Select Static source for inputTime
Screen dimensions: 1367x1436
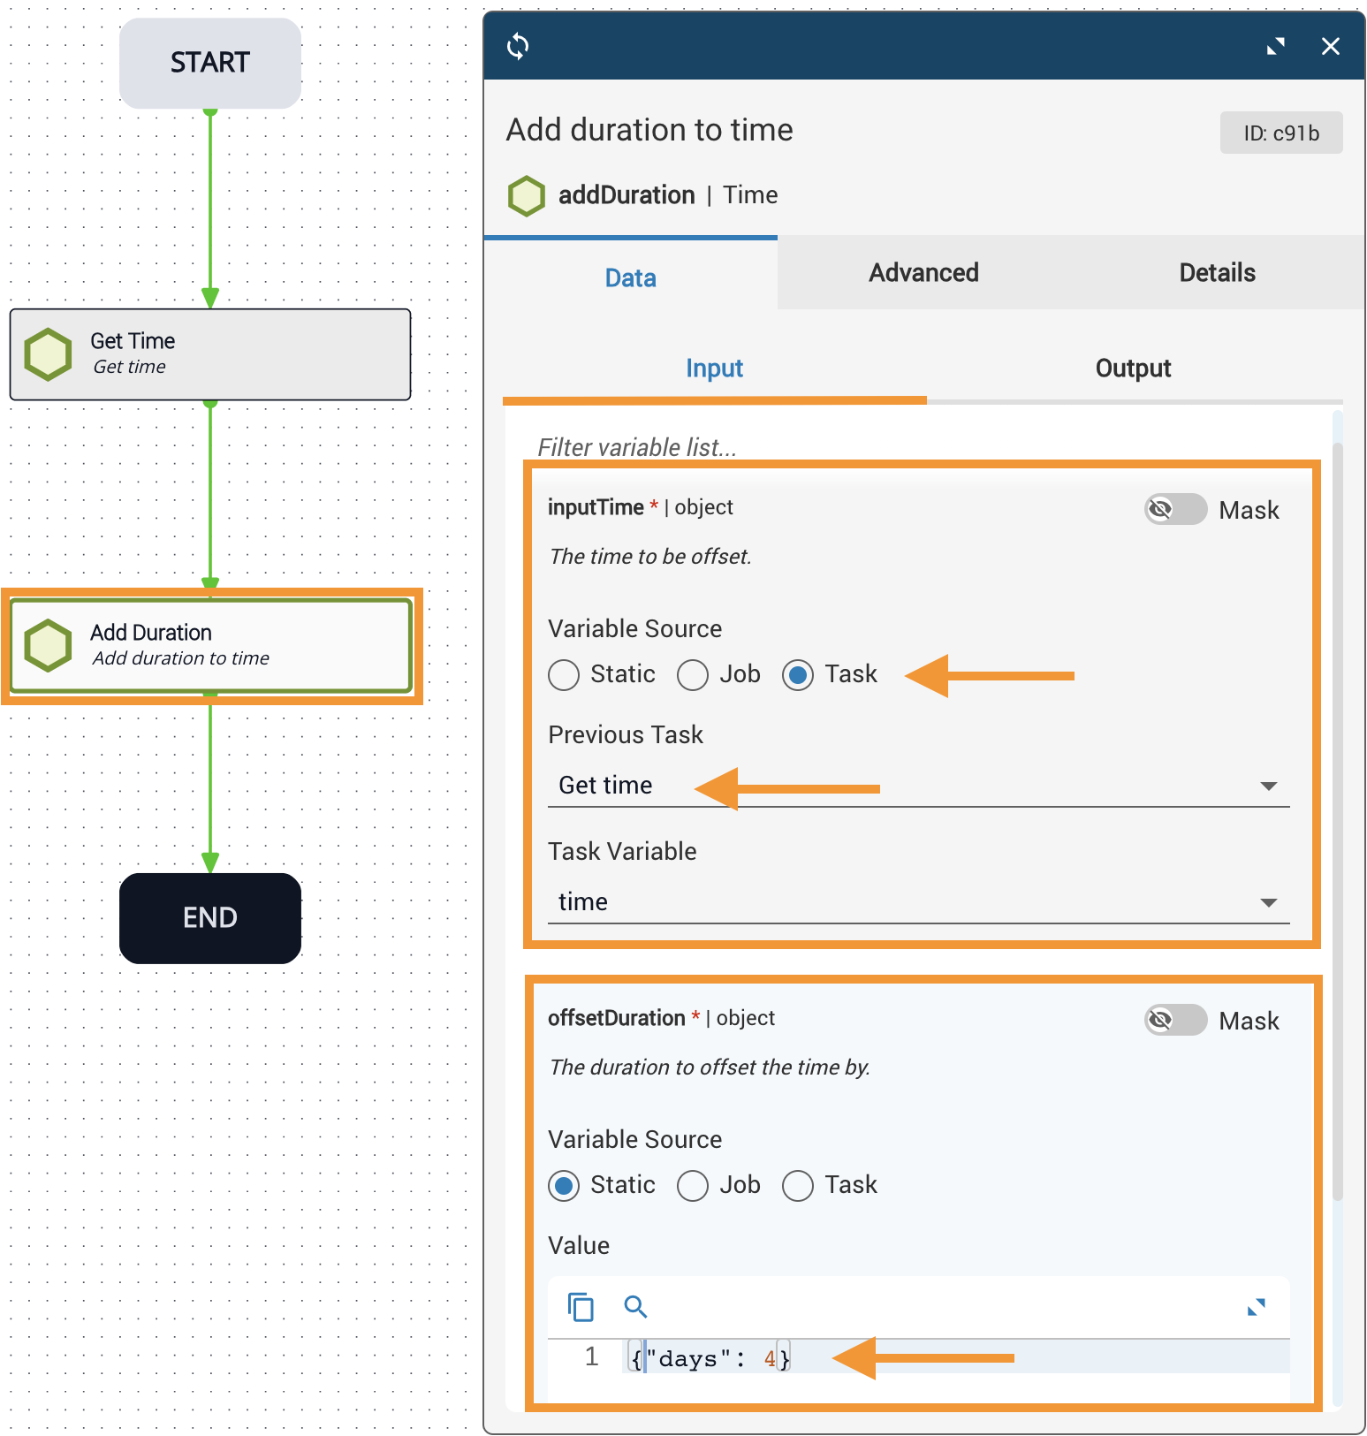pos(564,675)
